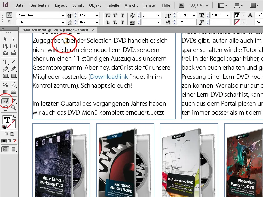The image size is (263, 197).
Task: Open the Tabelle menu
Action: (113, 5)
